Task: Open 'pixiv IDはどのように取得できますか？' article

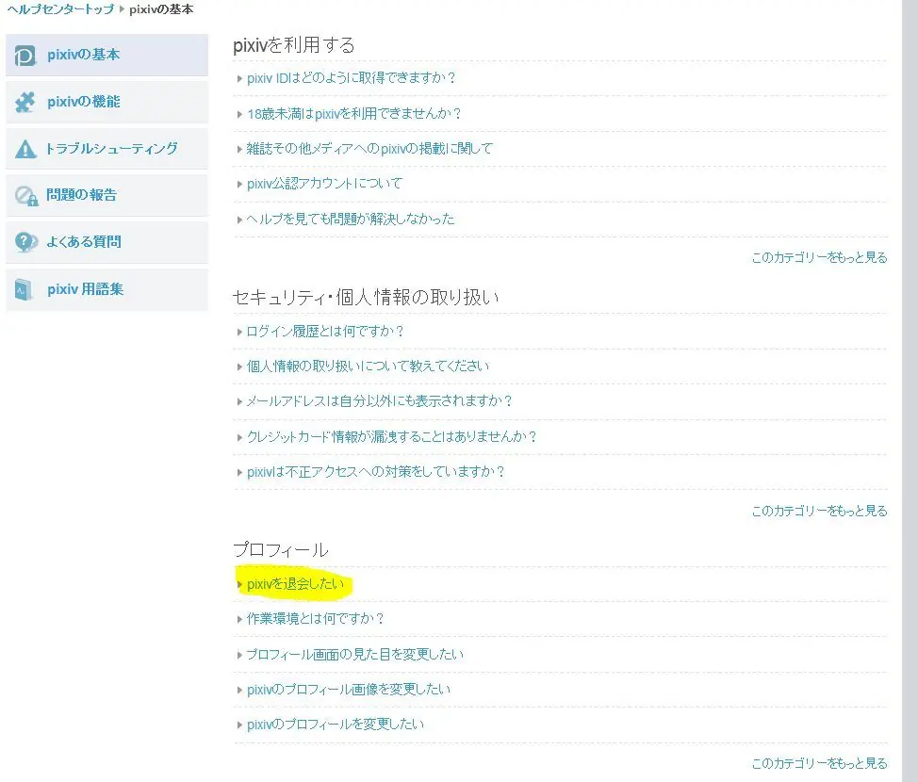Action: (352, 78)
